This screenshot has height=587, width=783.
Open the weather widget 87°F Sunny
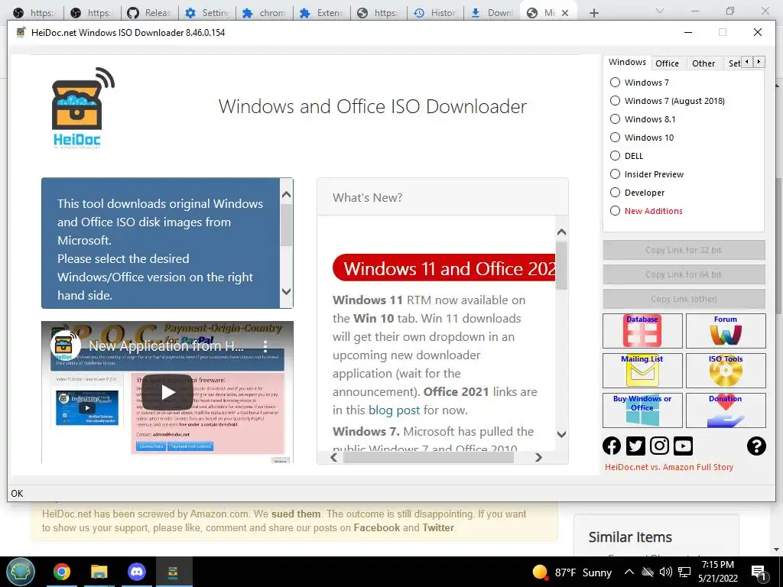tap(572, 572)
